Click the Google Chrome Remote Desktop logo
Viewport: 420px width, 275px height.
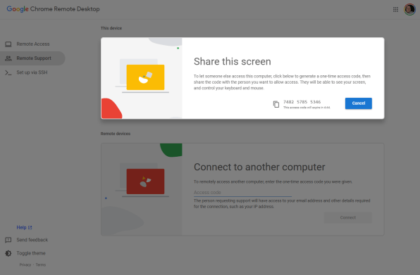pyautogui.click(x=53, y=9)
